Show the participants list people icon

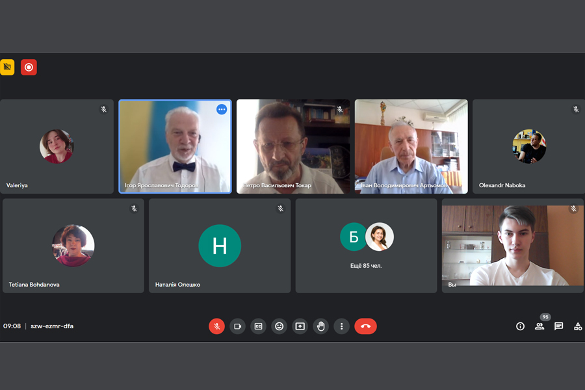pyautogui.click(x=539, y=326)
